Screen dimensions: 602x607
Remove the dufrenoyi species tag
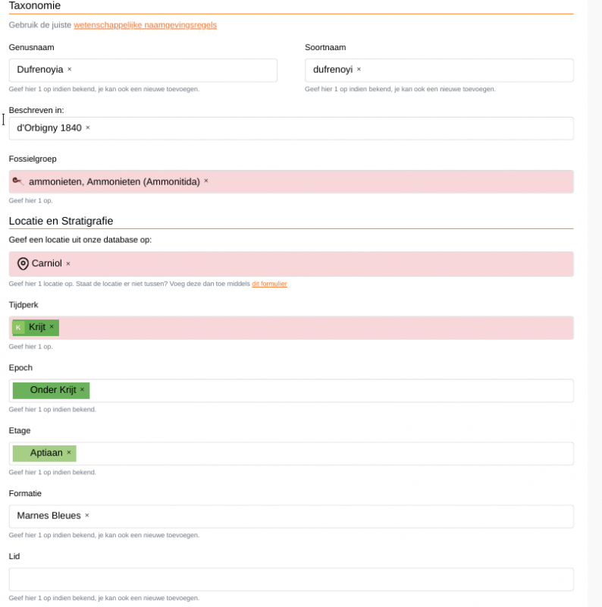coord(359,69)
